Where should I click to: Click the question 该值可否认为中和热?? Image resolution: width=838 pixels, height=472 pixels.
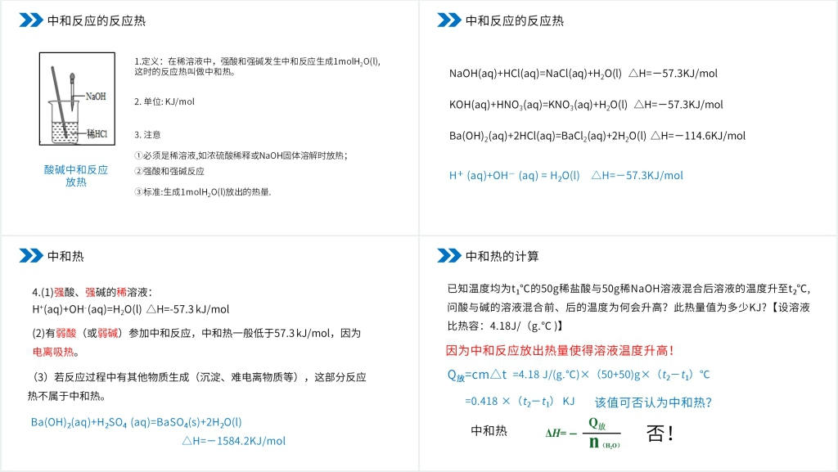[x=653, y=402]
